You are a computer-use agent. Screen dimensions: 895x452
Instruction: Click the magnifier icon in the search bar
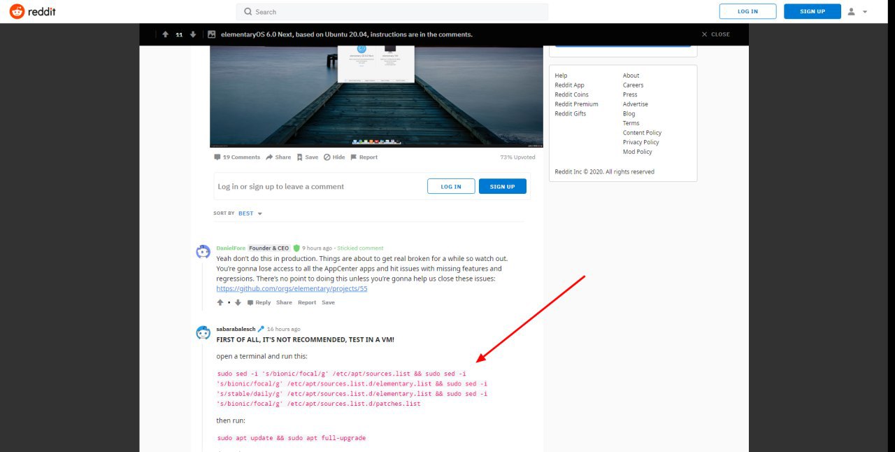pos(248,12)
